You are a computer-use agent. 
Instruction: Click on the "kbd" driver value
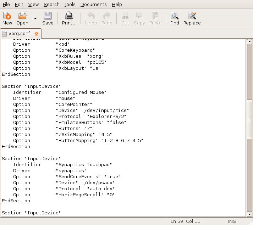coord(62,44)
